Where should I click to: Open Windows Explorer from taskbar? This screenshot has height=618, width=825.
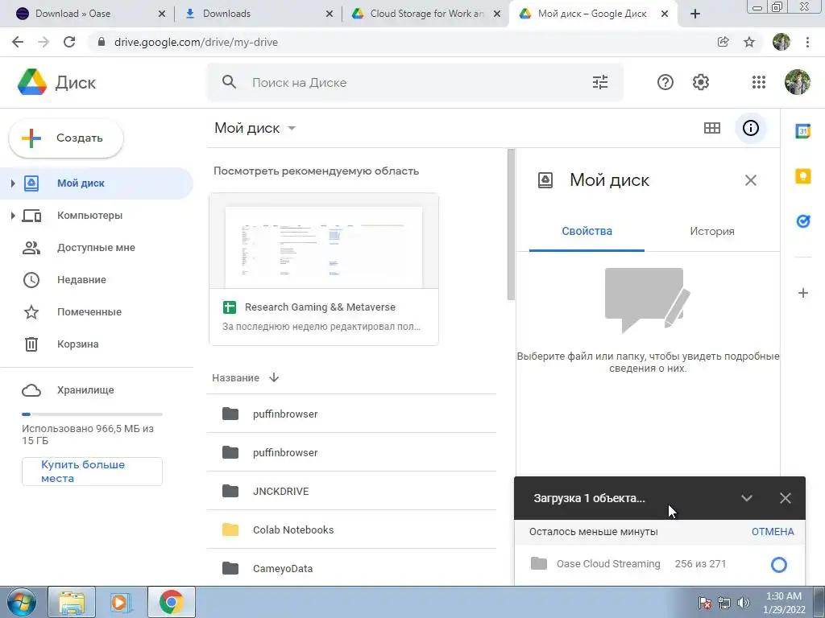coord(72,602)
